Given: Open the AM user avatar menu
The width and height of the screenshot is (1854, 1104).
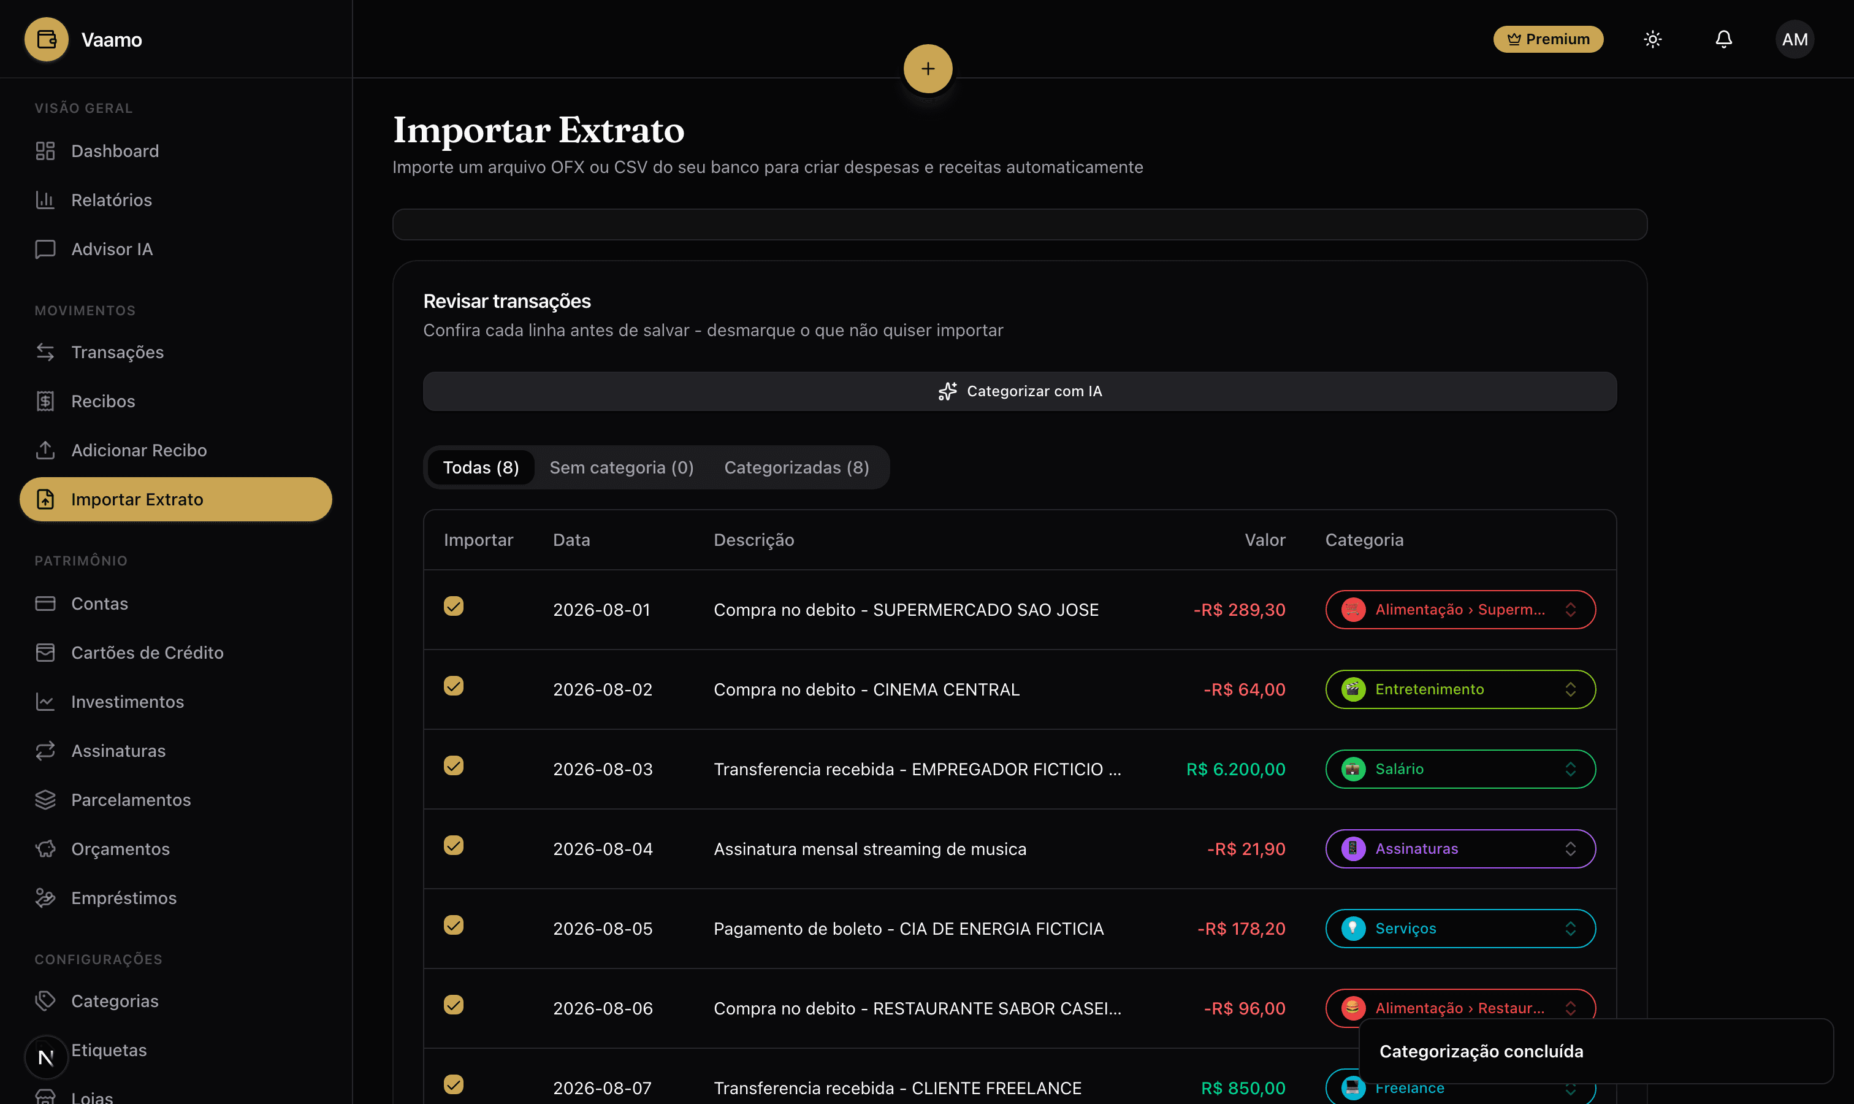Looking at the screenshot, I should 1795,39.
